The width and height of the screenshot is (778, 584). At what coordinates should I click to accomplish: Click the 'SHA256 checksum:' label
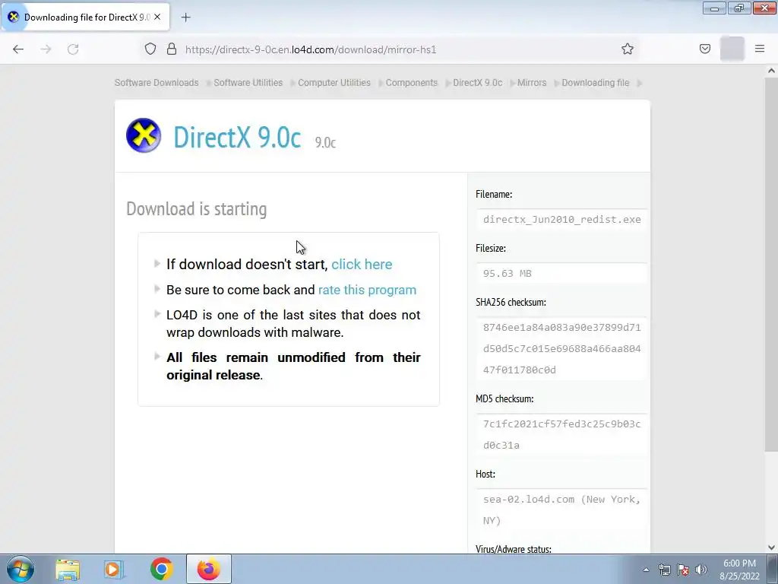pos(511,302)
